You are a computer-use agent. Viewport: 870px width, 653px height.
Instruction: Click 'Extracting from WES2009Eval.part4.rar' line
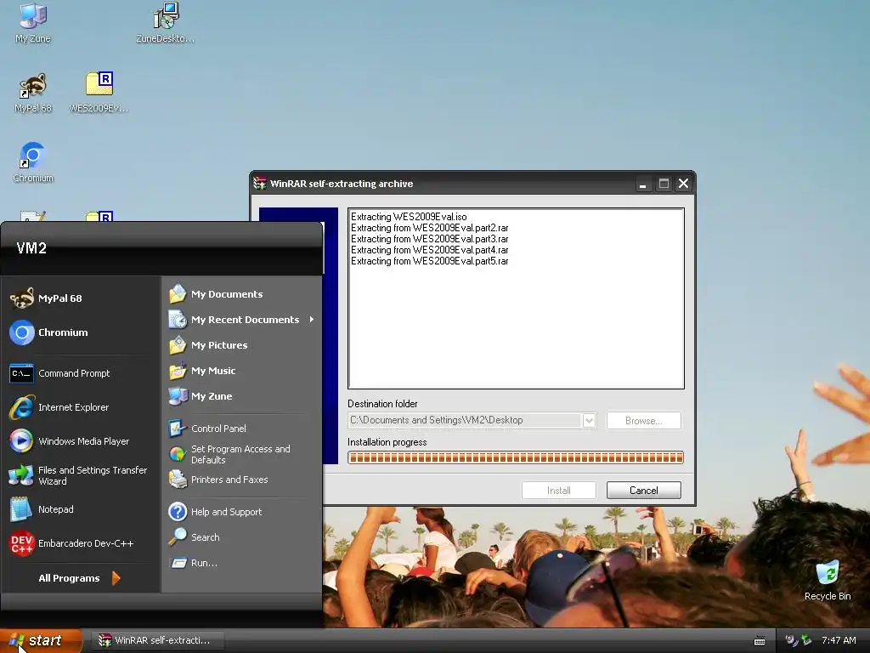coord(429,251)
